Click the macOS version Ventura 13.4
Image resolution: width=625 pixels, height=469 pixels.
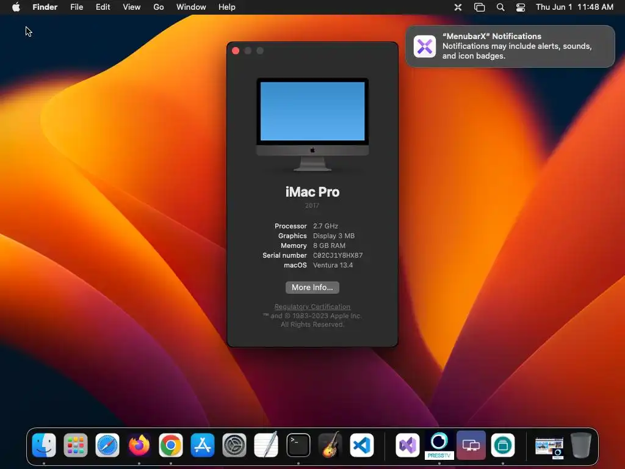pyautogui.click(x=333, y=265)
